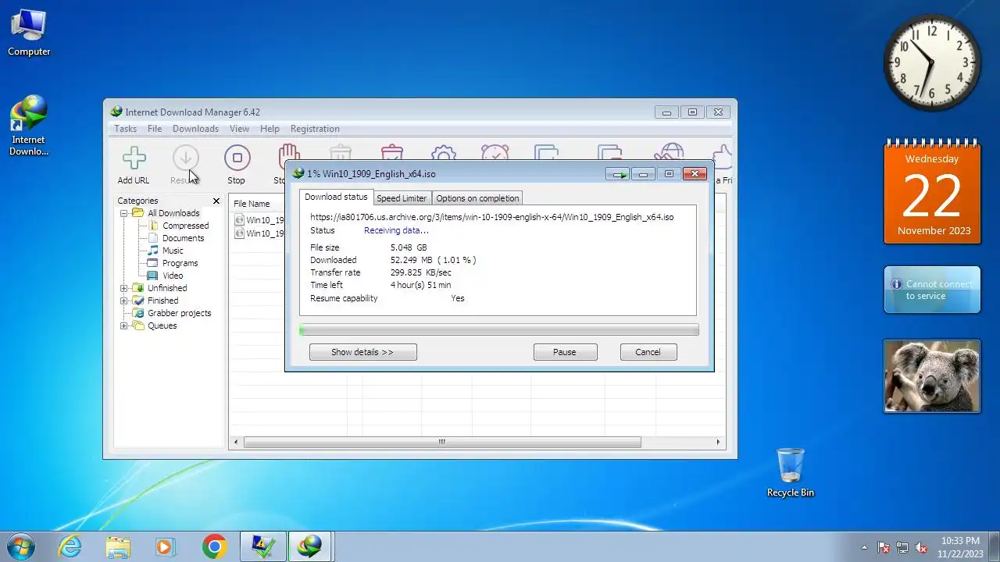The height and width of the screenshot is (562, 1000).
Task: Switch to the Speed Limiter tab
Action: tap(402, 198)
